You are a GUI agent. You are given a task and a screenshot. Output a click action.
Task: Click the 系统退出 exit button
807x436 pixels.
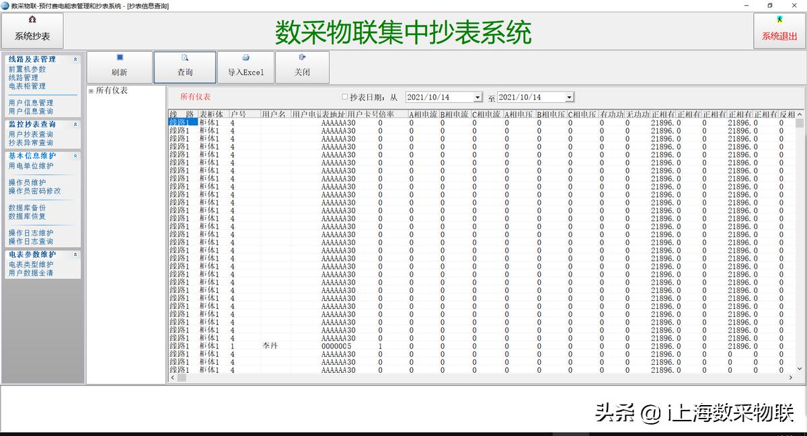click(x=779, y=31)
